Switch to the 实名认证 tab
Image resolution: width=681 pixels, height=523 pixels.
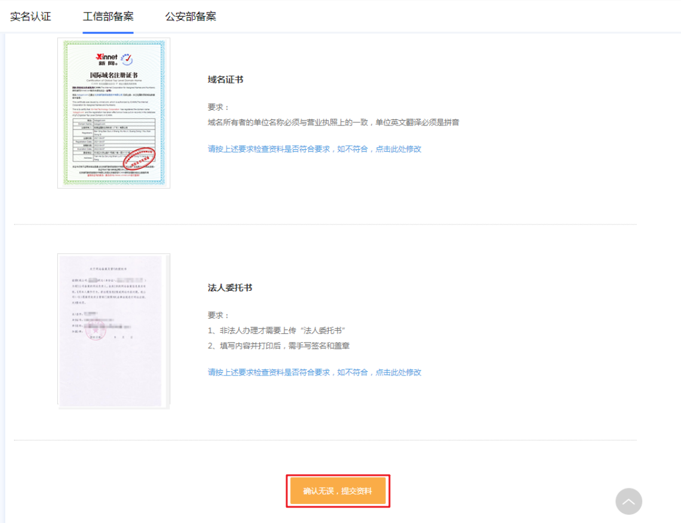pos(30,17)
